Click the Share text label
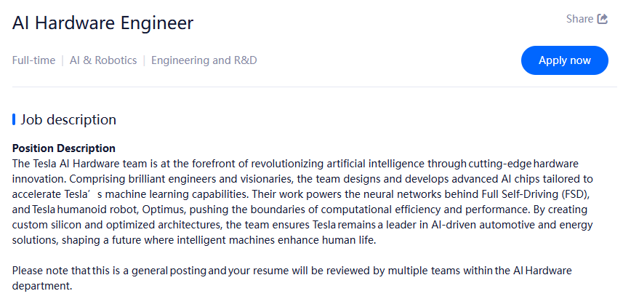The width and height of the screenshot is (623, 299). pos(579,19)
